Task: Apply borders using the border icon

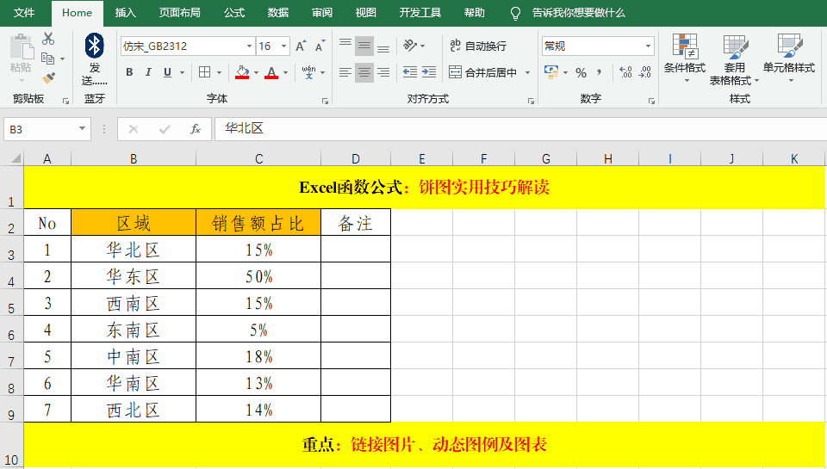Action: 205,72
